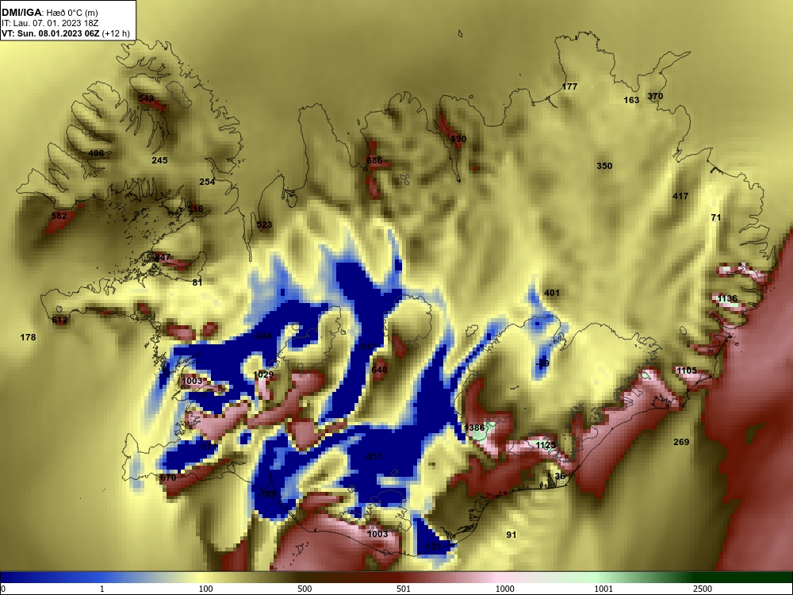Select the legend label 500
The width and height of the screenshot is (793, 595).
coord(305,589)
